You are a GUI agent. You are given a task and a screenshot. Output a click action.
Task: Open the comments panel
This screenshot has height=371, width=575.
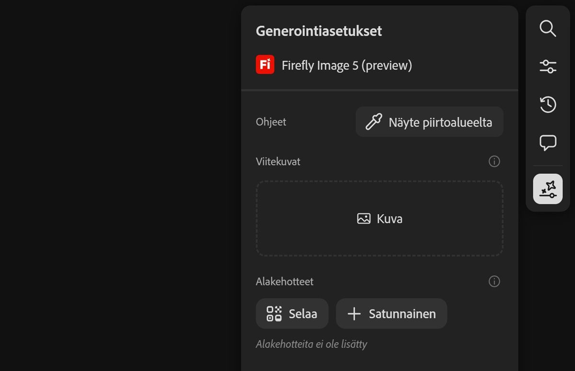[x=548, y=142]
